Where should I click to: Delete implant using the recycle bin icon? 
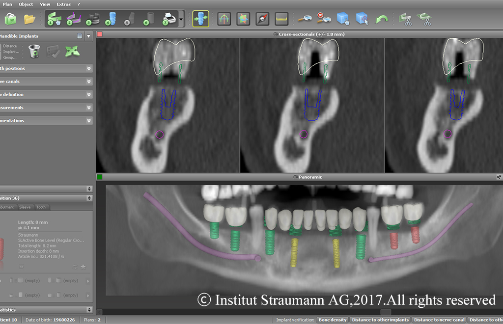coord(34,51)
